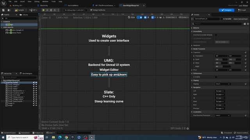Click the frame step-forward icon

pos(47,10)
